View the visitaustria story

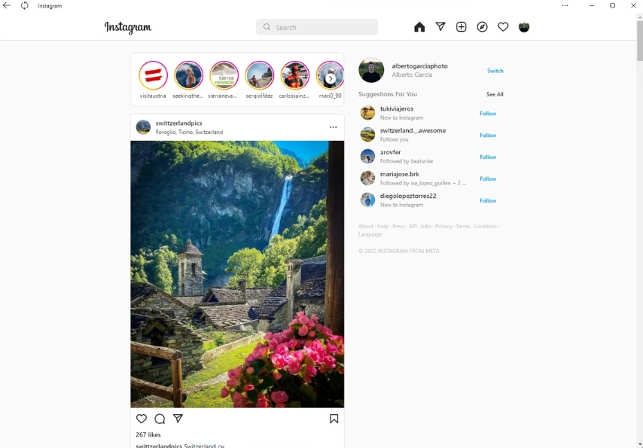(153, 75)
